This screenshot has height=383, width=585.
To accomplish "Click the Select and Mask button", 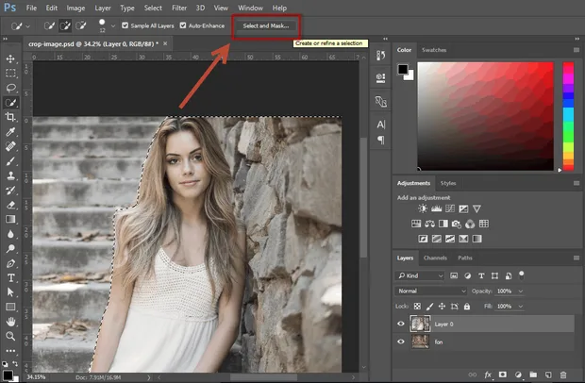I will [x=266, y=25].
